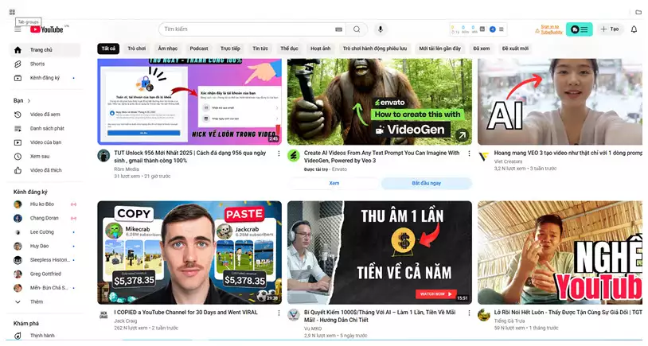Viewport: 648px width, 346px height.
Task: Open Thịnh hành trending
Action: click(x=45, y=336)
